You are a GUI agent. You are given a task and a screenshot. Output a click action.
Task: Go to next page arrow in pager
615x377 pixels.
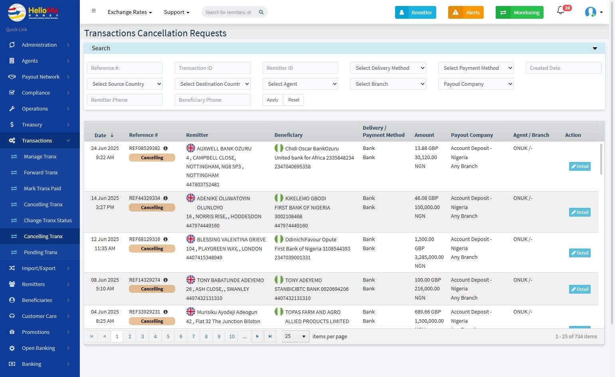coord(257,336)
